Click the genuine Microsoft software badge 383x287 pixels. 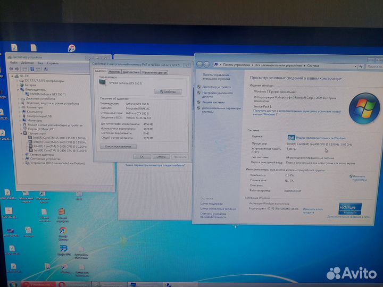click(x=350, y=209)
